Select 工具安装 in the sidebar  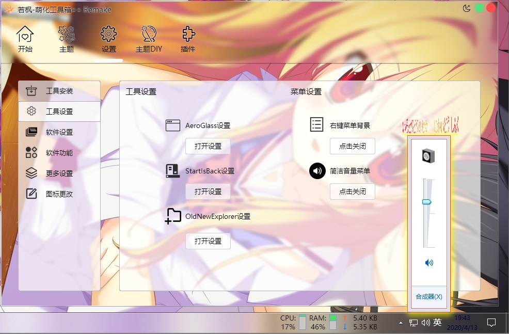[x=59, y=91]
